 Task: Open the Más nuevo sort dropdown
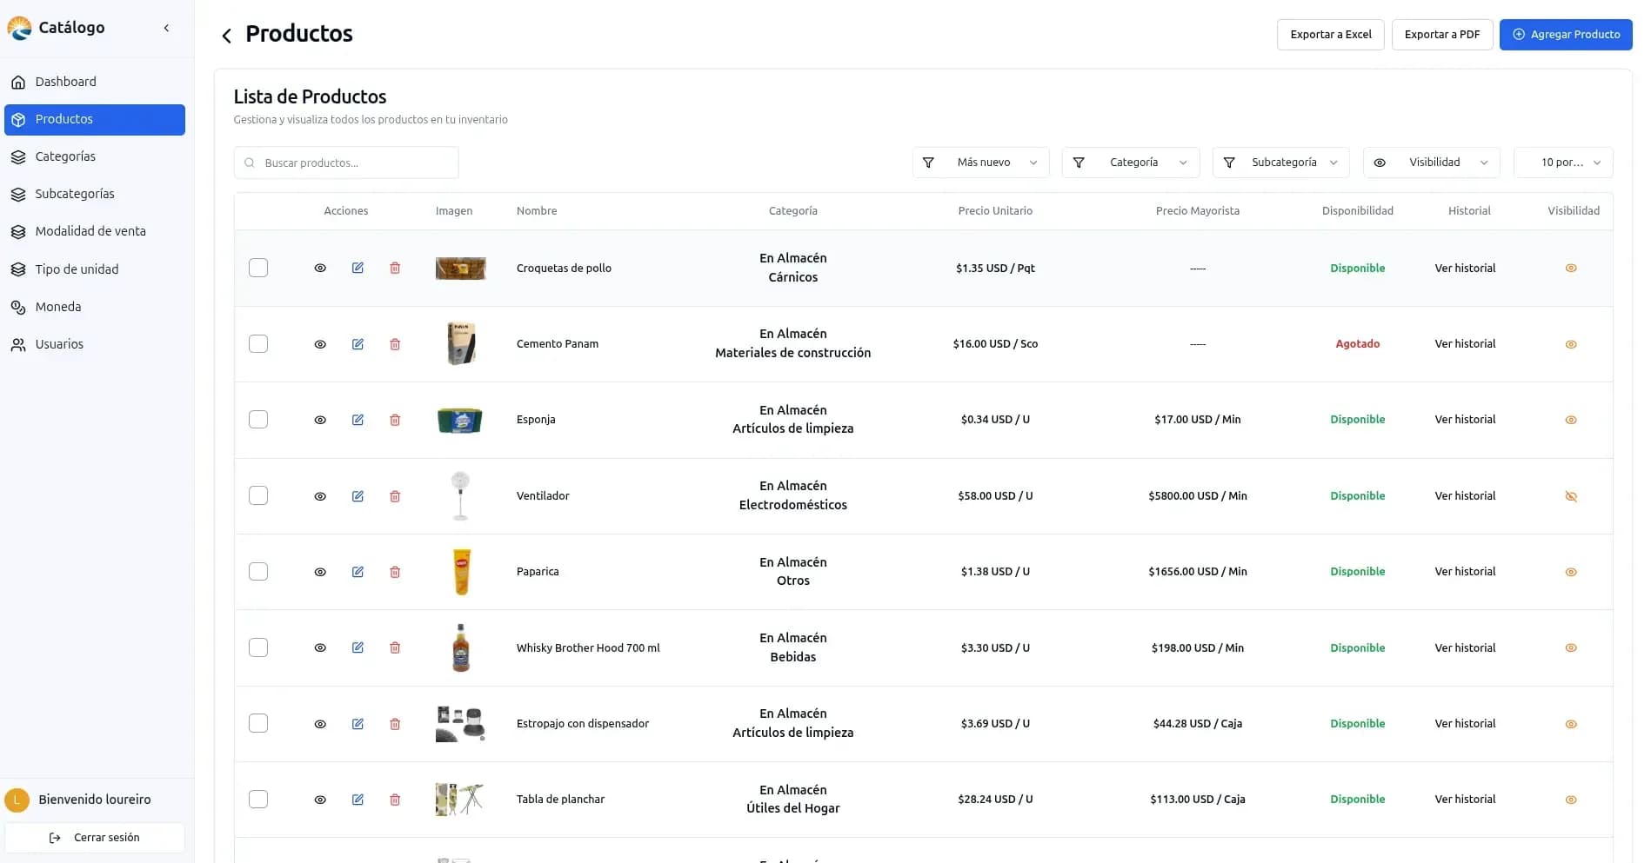tap(980, 163)
